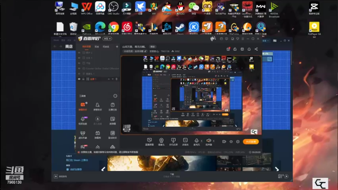Open the stream settings gear icon

[x=238, y=141]
